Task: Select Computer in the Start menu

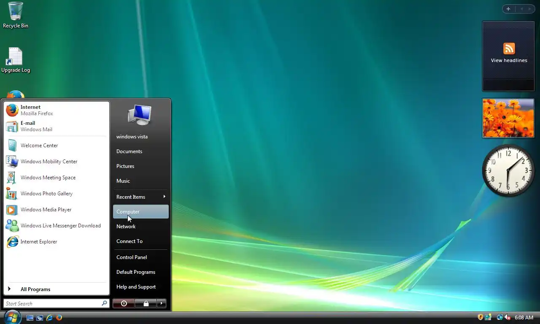Action: [x=141, y=212]
